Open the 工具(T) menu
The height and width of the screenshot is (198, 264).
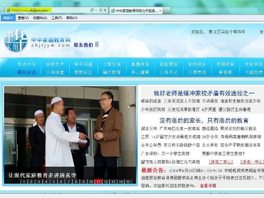pyautogui.click(x=56, y=18)
